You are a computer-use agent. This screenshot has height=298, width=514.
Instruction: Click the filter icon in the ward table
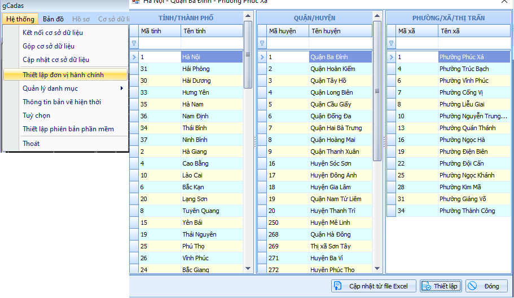(x=391, y=43)
